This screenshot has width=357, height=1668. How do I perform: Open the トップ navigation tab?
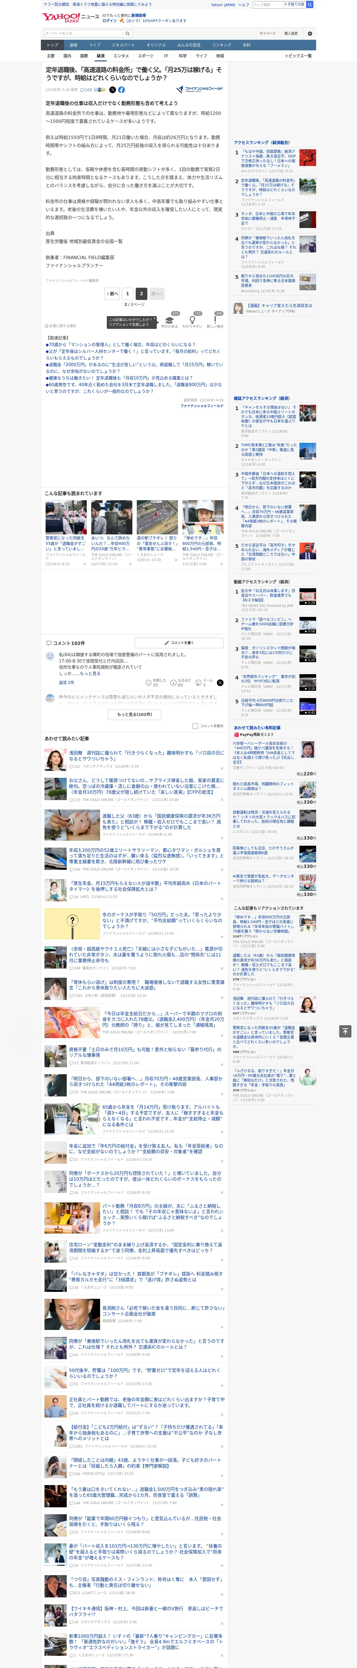click(x=53, y=45)
